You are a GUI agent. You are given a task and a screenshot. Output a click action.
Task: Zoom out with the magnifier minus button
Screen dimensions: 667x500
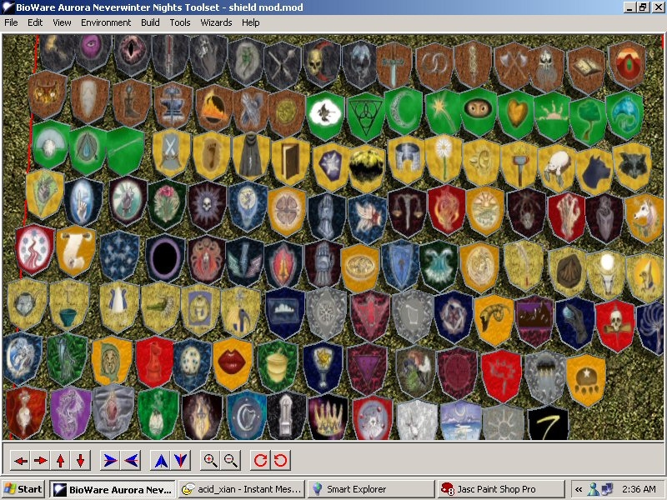[x=231, y=460]
